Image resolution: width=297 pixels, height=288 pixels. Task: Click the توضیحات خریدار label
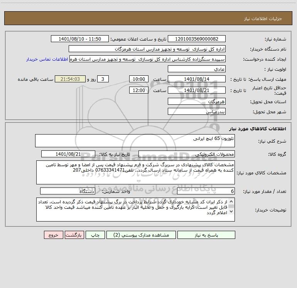point(270,210)
